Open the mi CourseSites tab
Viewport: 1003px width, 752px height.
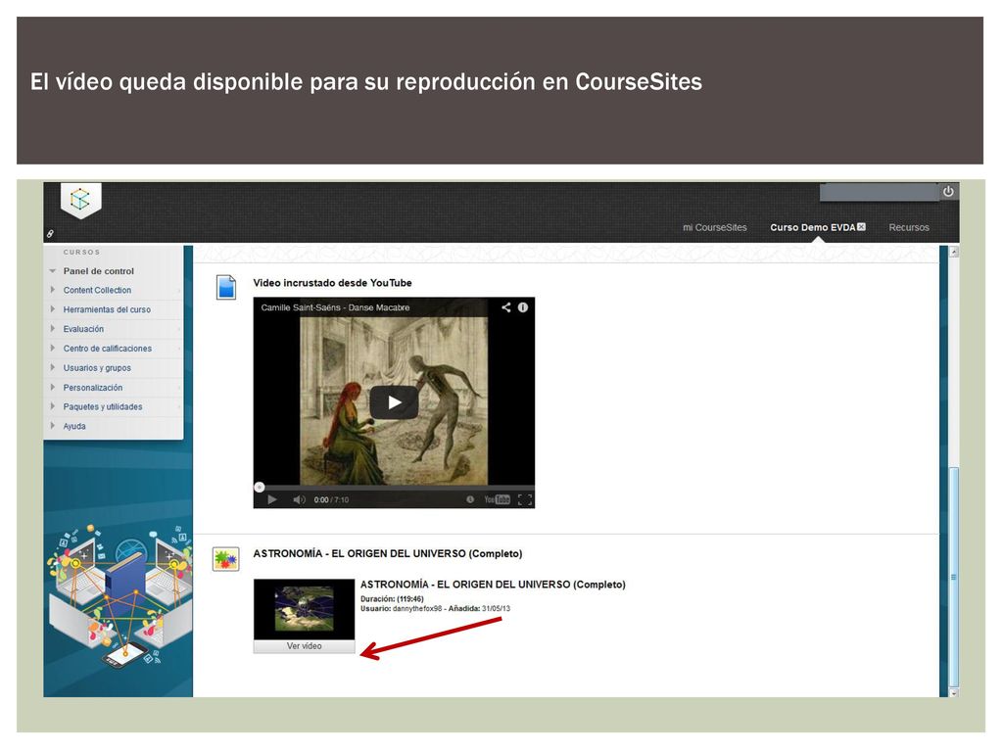pos(714,227)
